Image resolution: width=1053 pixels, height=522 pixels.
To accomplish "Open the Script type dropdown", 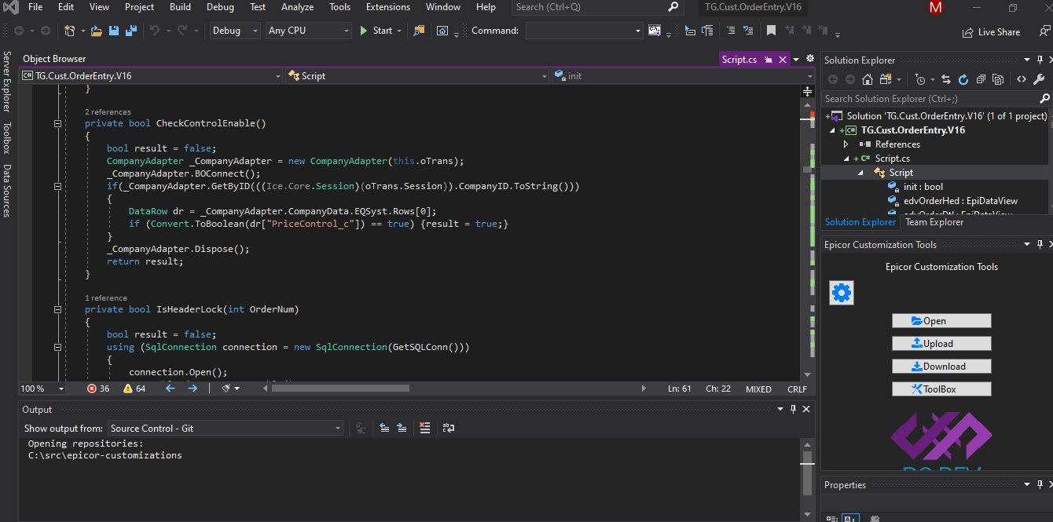I will pyautogui.click(x=417, y=76).
